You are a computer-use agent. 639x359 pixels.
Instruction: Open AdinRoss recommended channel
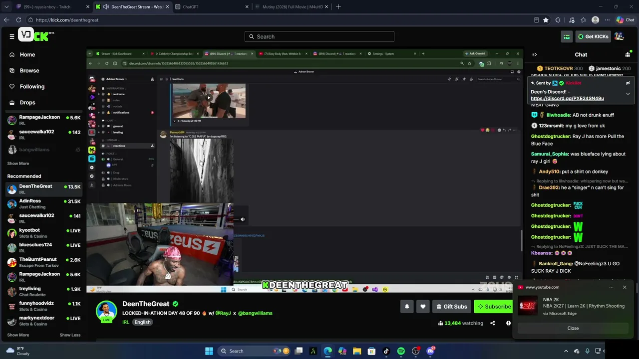pos(44,204)
